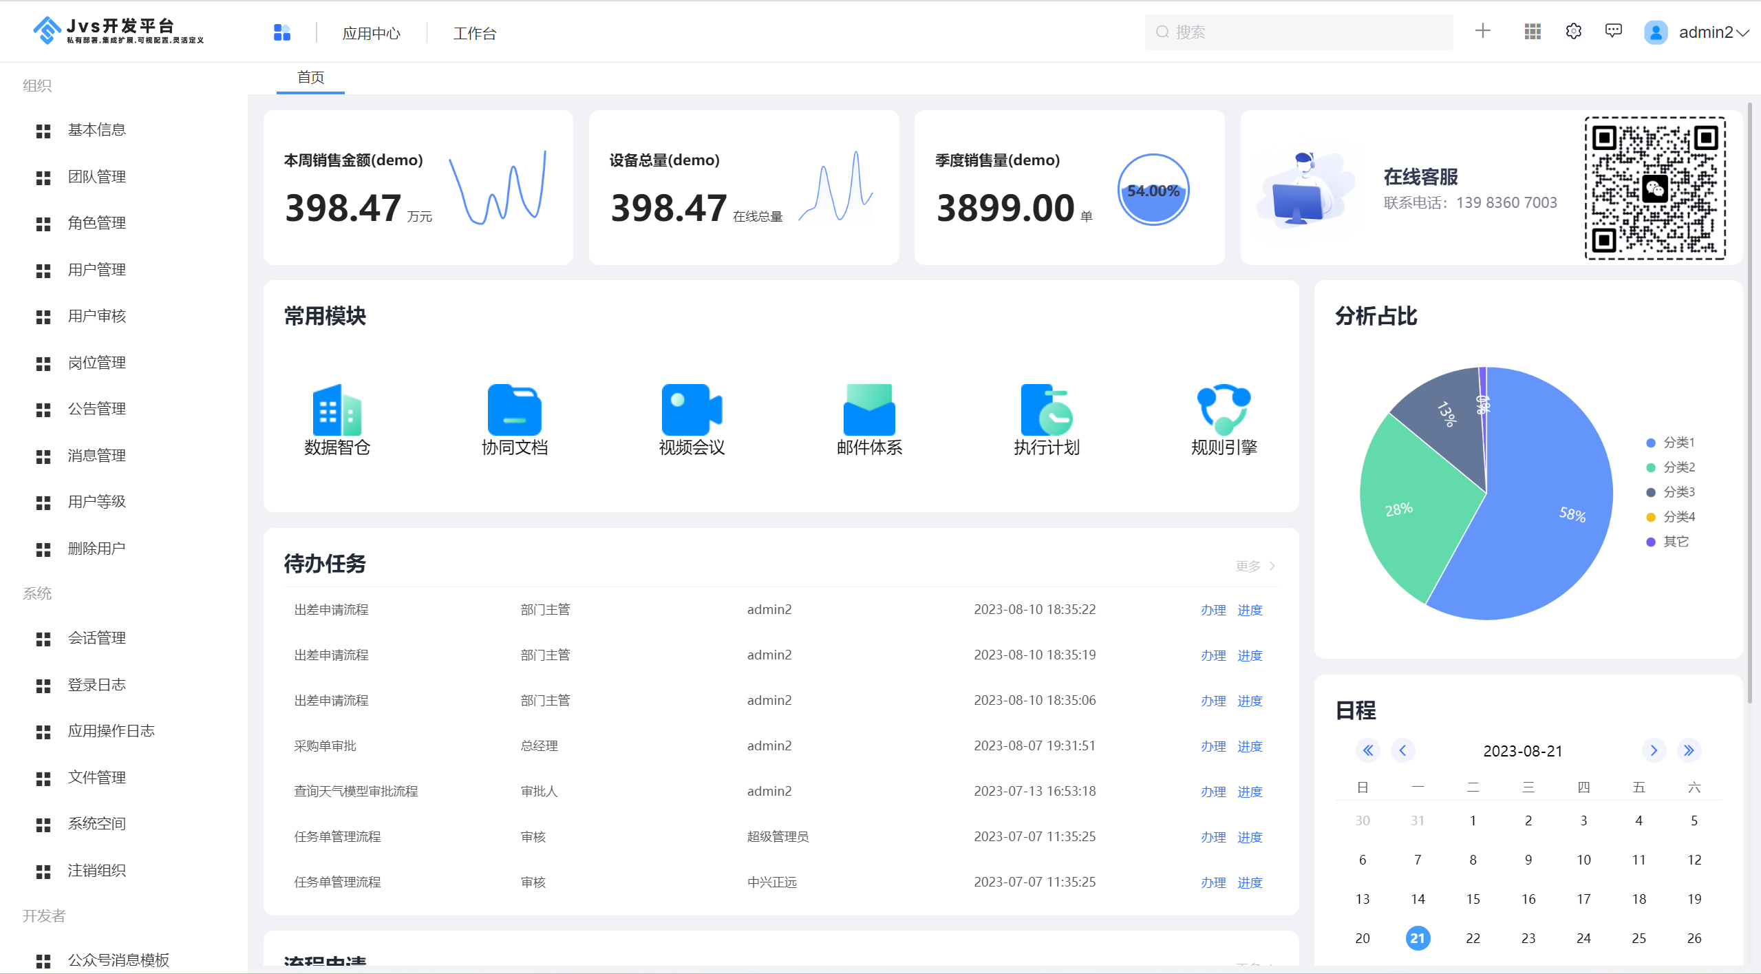Expand the admin2 user dropdown
1761x974 pixels.
(x=1711, y=32)
